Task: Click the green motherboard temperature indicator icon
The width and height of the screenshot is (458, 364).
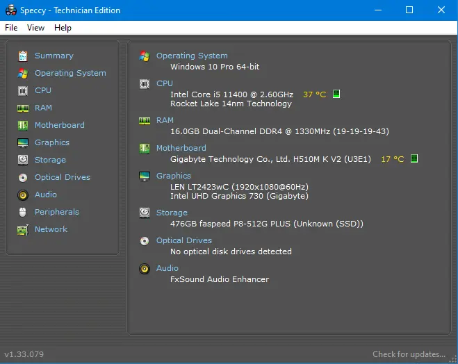Action: coord(414,158)
